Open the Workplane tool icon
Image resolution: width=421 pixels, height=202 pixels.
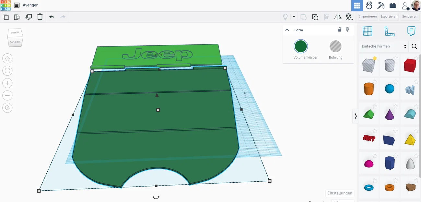tap(368, 31)
